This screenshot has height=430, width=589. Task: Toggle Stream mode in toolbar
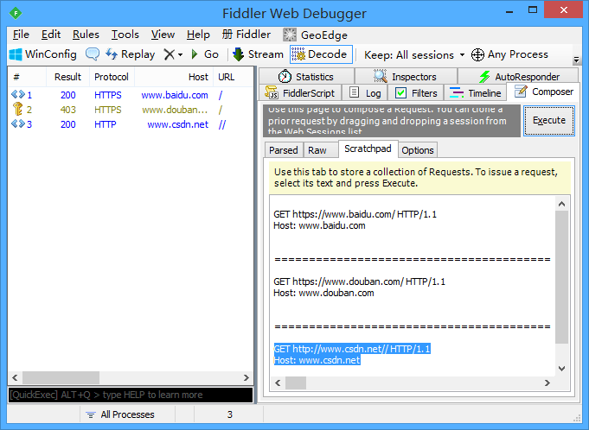258,54
